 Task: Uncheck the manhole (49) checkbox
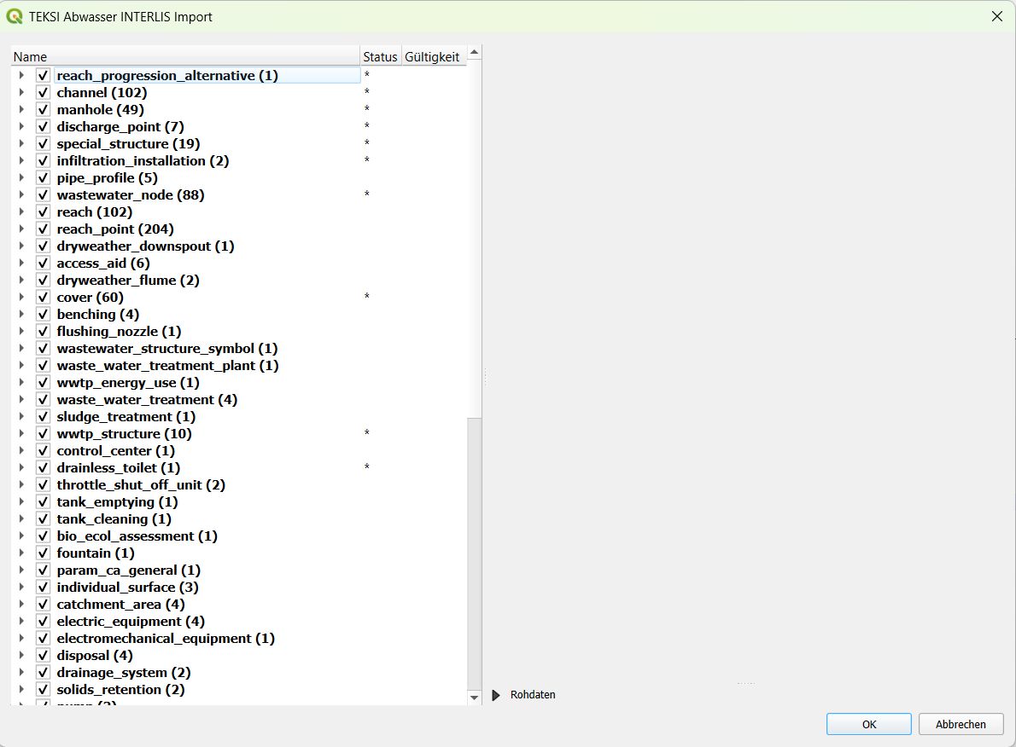click(43, 109)
